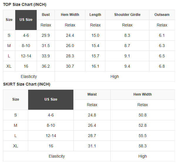Click the 12-14 US size cell in skirt chart
The height and width of the screenshot is (165, 179).
coord(51,136)
